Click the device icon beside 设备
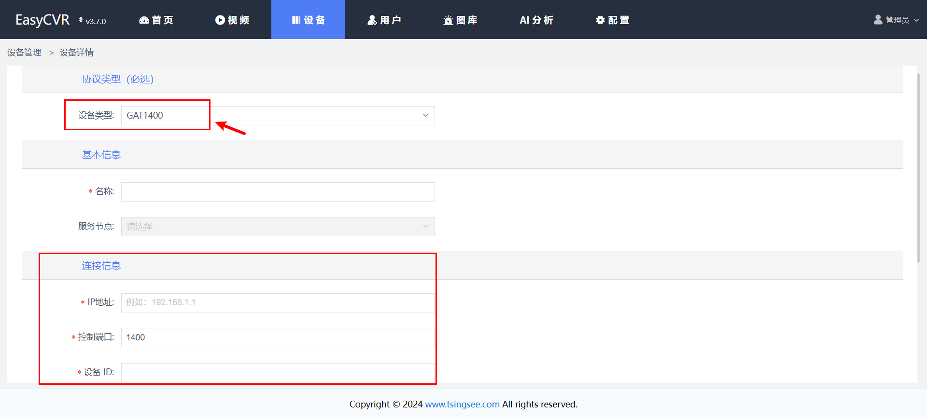927x419 pixels. pyautogui.click(x=296, y=20)
